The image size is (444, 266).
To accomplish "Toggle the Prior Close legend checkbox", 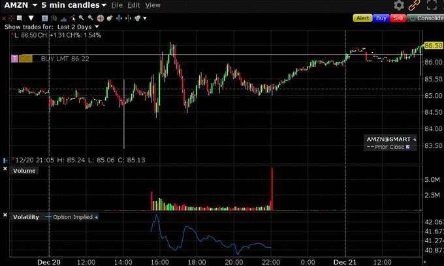I will (x=407, y=147).
